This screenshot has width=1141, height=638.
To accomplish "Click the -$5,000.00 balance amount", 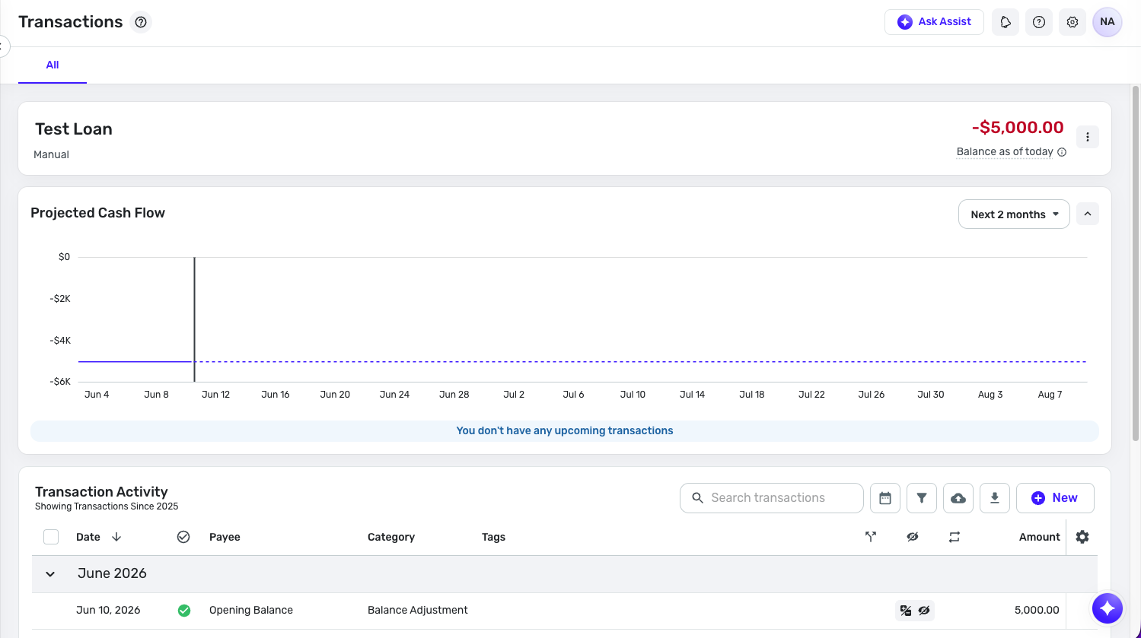I will (x=1018, y=128).
